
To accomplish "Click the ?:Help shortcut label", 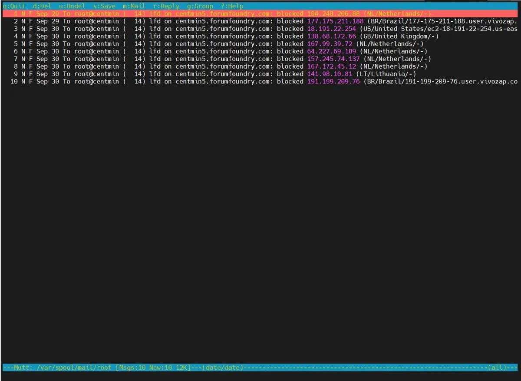I will click(x=232, y=7).
